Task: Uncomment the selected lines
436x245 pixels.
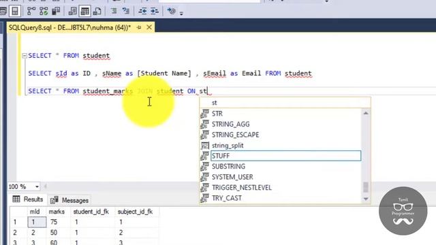Action: pyautogui.click(x=126, y=11)
